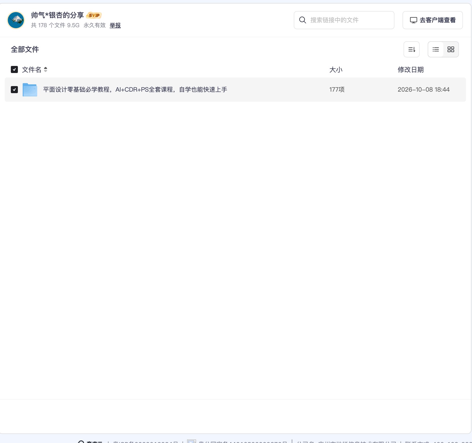Click the SVIP badge icon
Image resolution: width=472 pixels, height=443 pixels.
click(x=94, y=15)
